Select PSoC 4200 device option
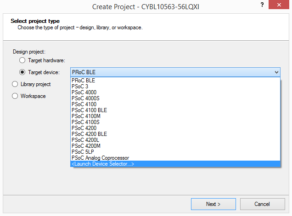The width and height of the screenshot is (292, 216). pos(84,128)
